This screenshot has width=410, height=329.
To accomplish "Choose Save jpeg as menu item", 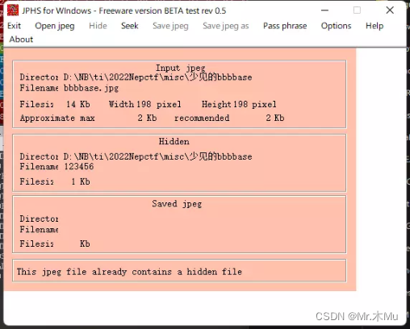I will (226, 26).
